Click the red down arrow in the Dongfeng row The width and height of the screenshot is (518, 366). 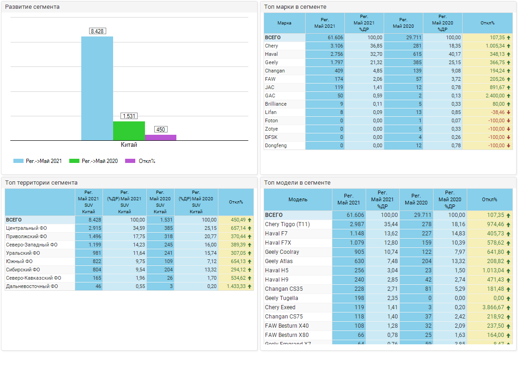(508, 146)
